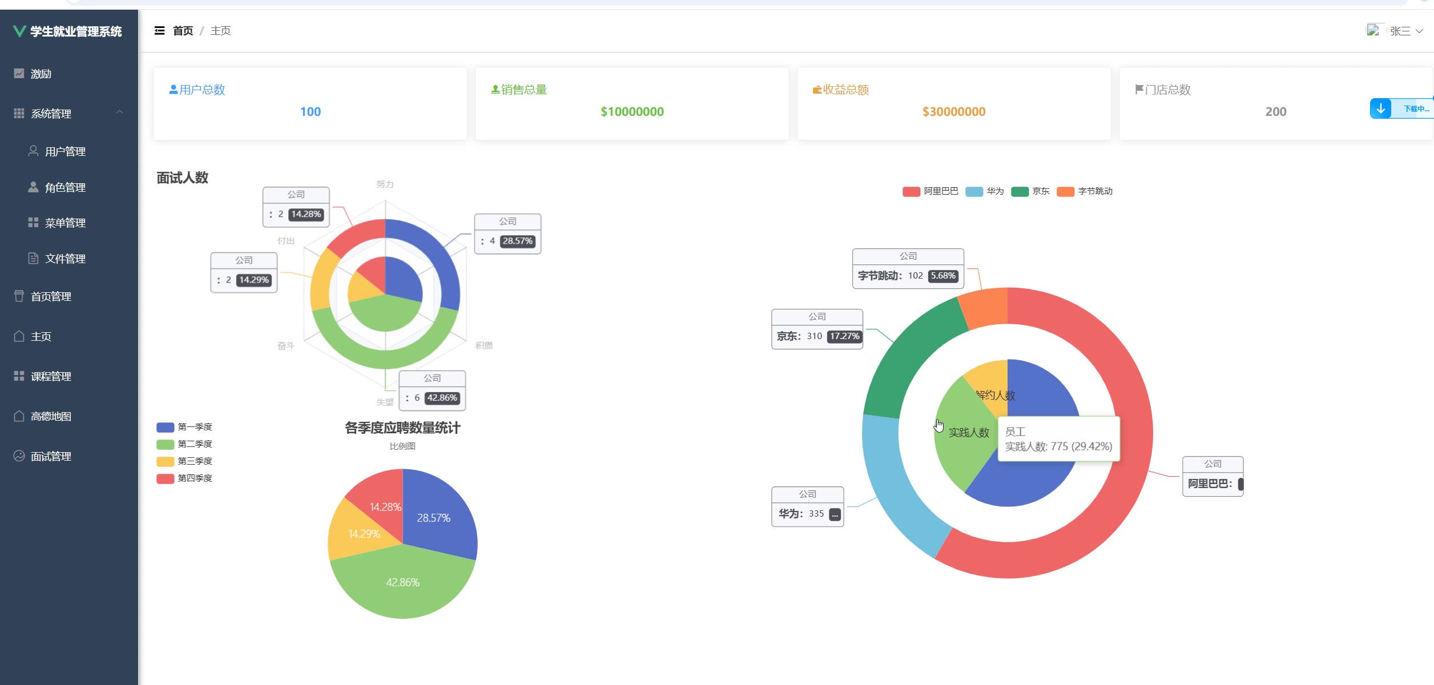Click the 角色管理 user icon

coord(33,187)
